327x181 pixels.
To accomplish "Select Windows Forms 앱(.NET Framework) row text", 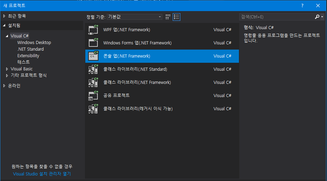I will 137,43.
